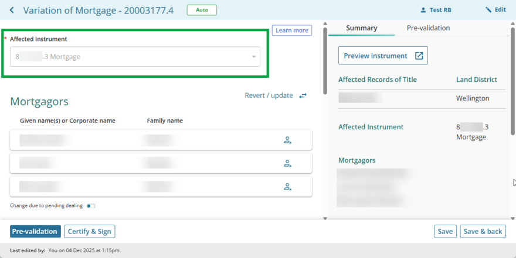Image resolution: width=516 pixels, height=258 pixels.
Task: Click the Revert / update swap arrows icon
Action: pyautogui.click(x=303, y=95)
